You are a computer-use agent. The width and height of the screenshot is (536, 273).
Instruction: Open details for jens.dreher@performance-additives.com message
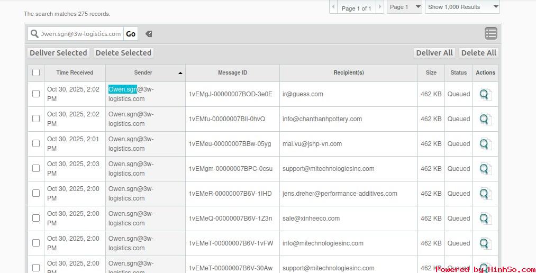pyautogui.click(x=485, y=194)
